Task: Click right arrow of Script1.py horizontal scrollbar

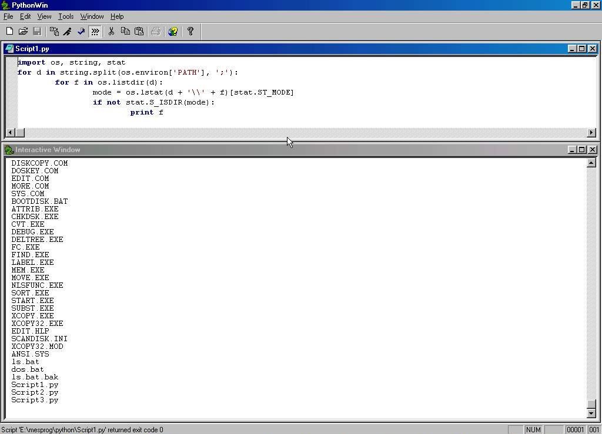Action: tap(591, 133)
